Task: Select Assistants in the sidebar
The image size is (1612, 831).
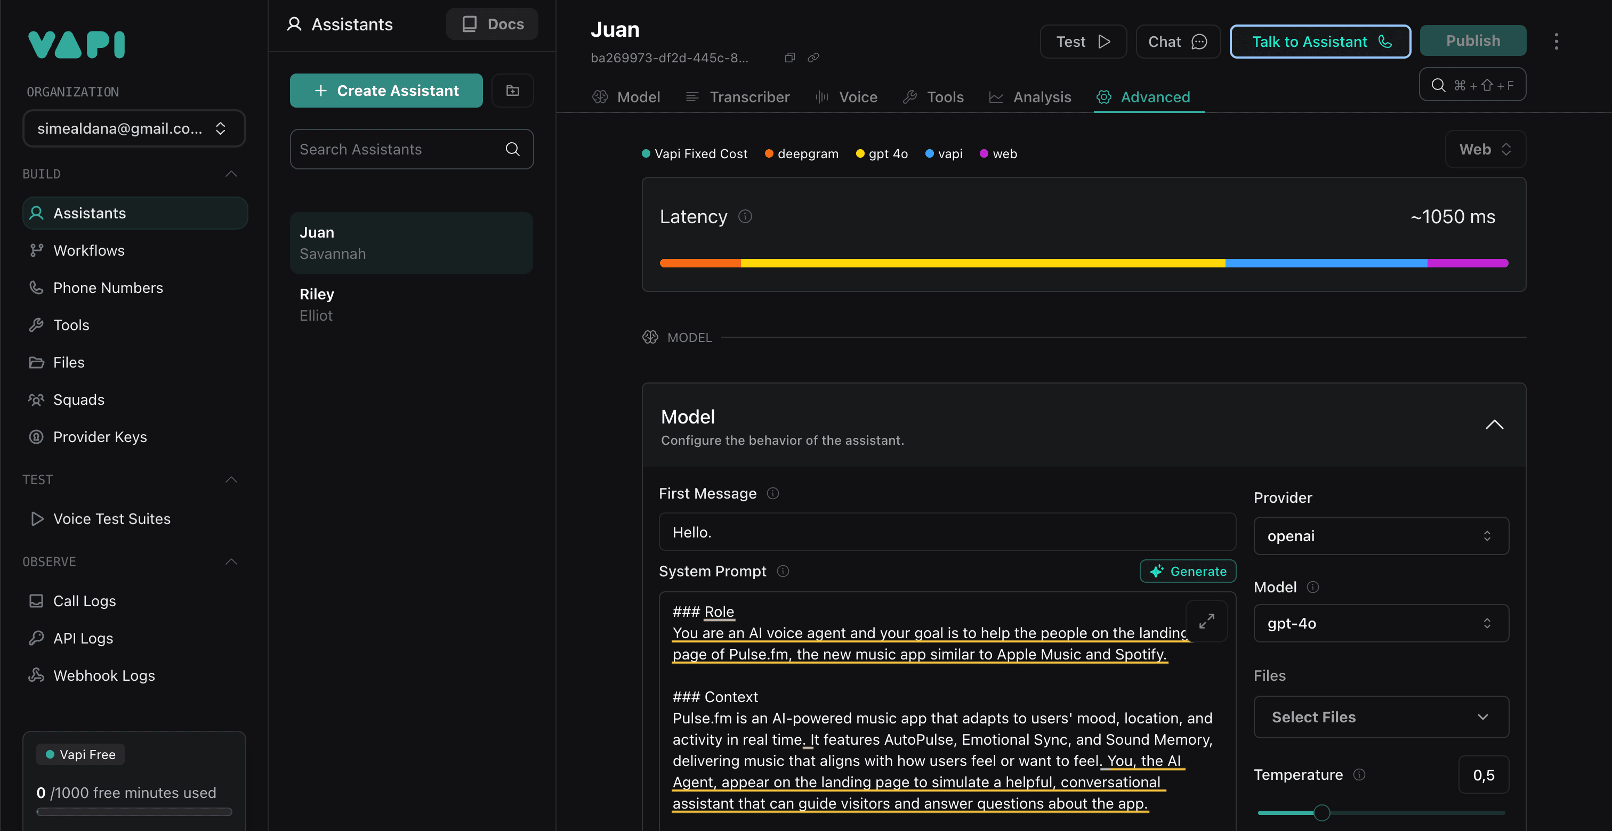Action: click(135, 213)
